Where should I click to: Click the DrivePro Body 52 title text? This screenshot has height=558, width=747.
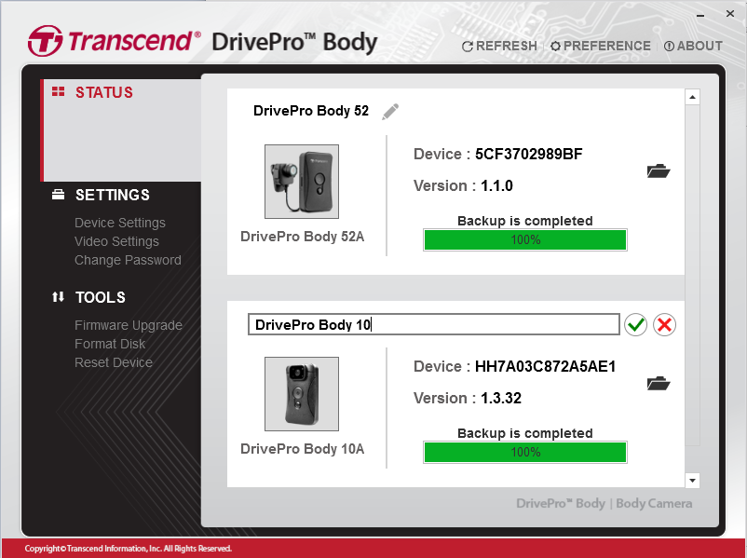311,111
